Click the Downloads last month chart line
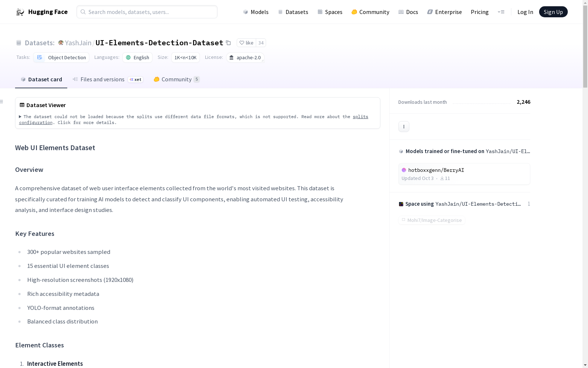This screenshot has width=588, height=368. (x=482, y=103)
